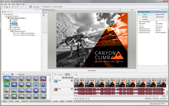This screenshot has width=169, height=106.
Task: Open the Options menu
Action: (x=19, y=4)
